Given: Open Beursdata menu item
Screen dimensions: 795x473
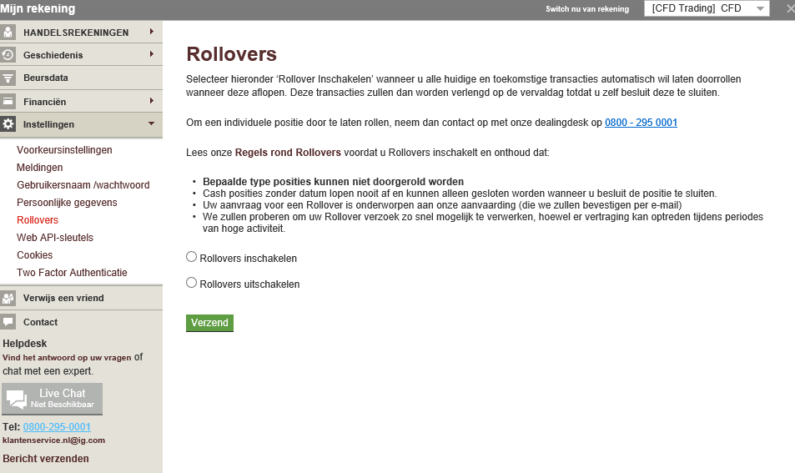Looking at the screenshot, I should [81, 78].
